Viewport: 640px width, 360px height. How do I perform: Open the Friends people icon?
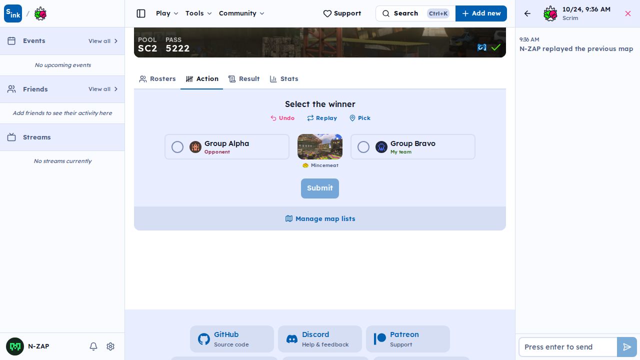point(11,89)
